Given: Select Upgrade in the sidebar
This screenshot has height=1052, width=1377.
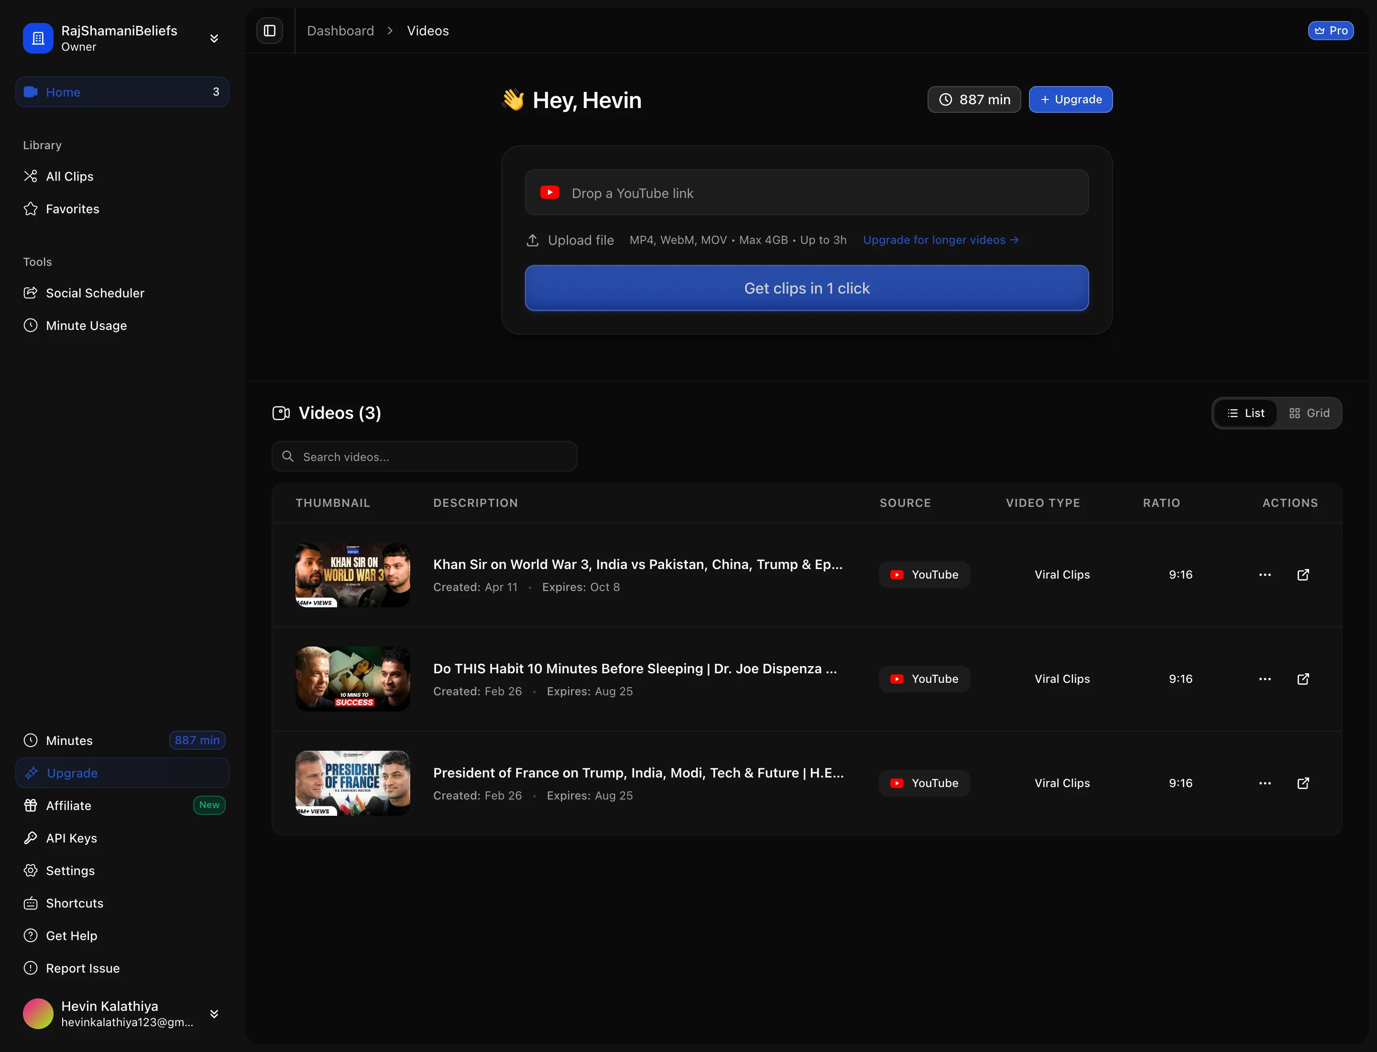Looking at the screenshot, I should [122, 773].
